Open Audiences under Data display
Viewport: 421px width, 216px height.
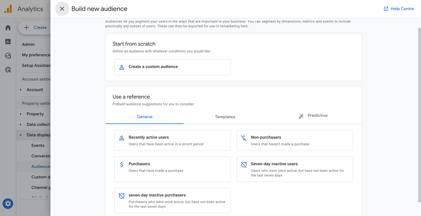click(41, 166)
